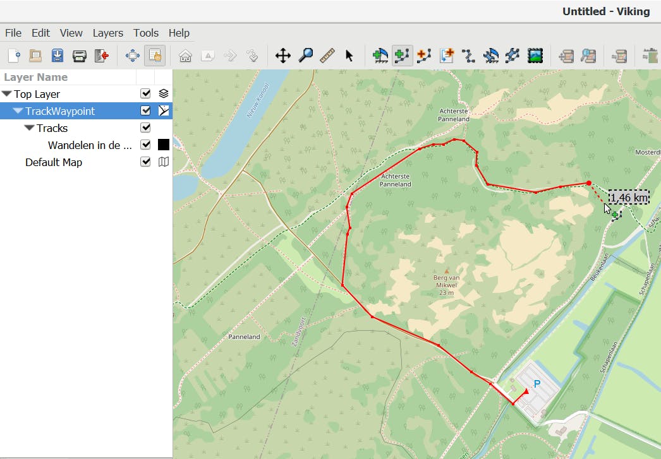Select the Pan tool with four arrows
This screenshot has width=661, height=459.
click(283, 56)
